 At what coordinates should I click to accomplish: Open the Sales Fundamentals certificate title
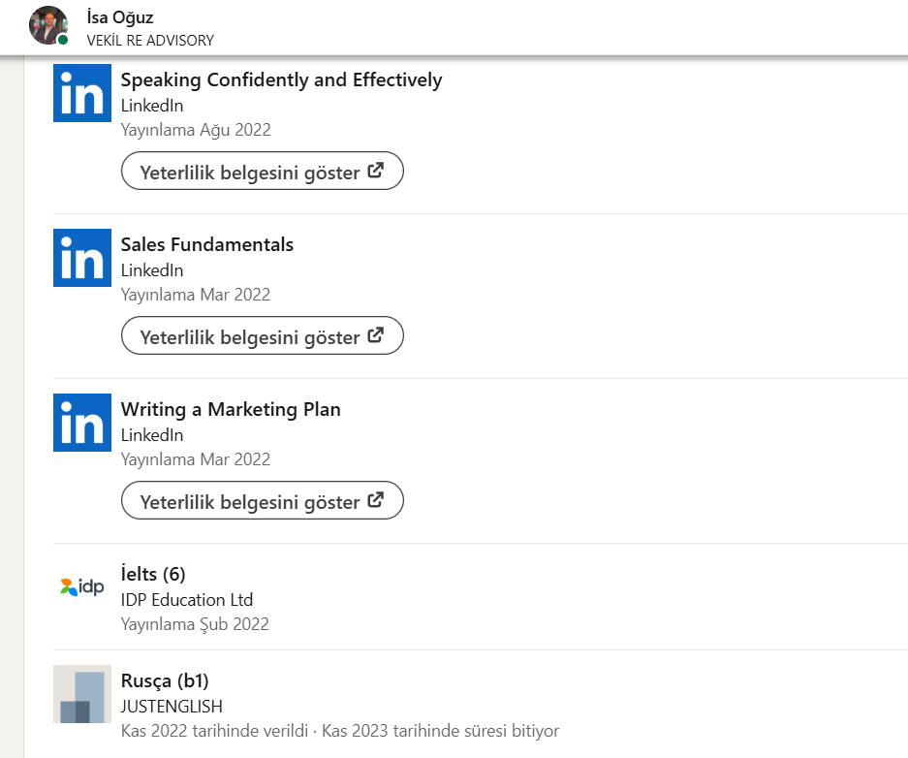click(206, 245)
